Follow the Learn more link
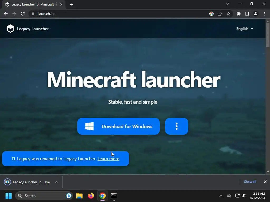The width and height of the screenshot is (270, 202). (x=108, y=159)
